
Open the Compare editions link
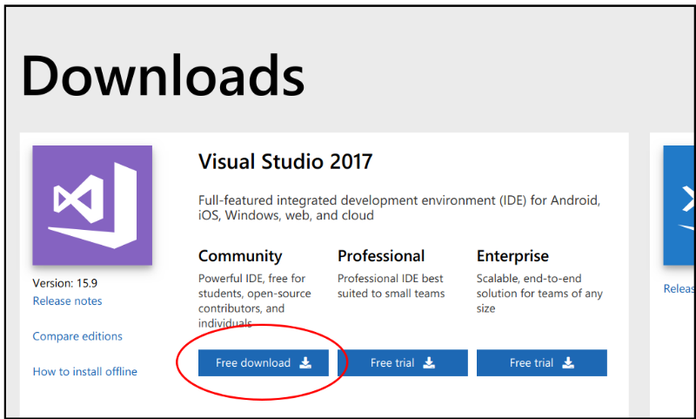pos(77,336)
